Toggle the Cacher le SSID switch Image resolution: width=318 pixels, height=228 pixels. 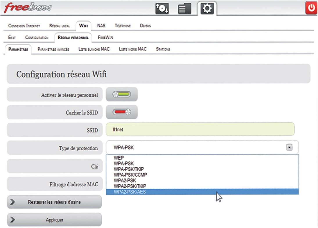pyautogui.click(x=122, y=112)
